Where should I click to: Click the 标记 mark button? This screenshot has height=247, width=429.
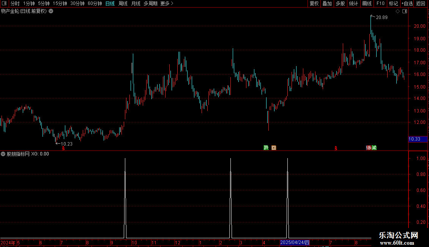tap(393, 3)
